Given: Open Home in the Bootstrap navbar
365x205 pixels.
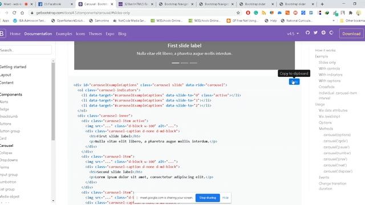Looking at the screenshot, I should tap(15, 34).
